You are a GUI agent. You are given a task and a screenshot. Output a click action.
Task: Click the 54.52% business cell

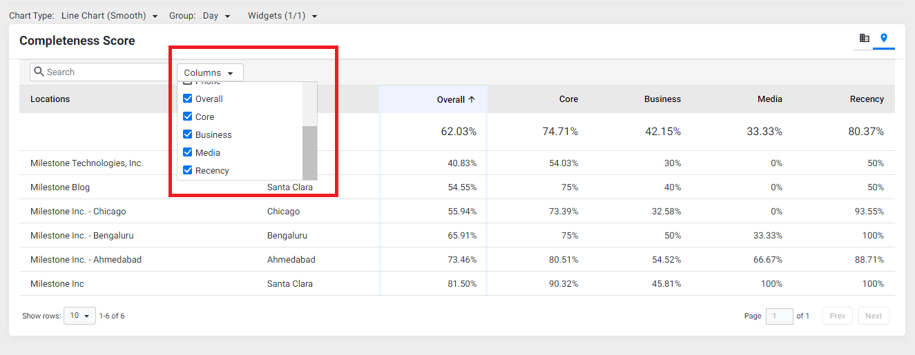[666, 260]
